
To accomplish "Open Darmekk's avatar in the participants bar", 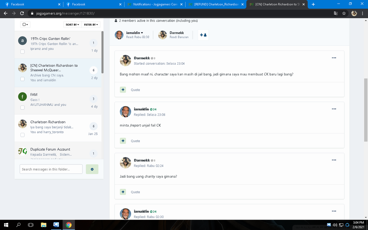I will pyautogui.click(x=162, y=35).
